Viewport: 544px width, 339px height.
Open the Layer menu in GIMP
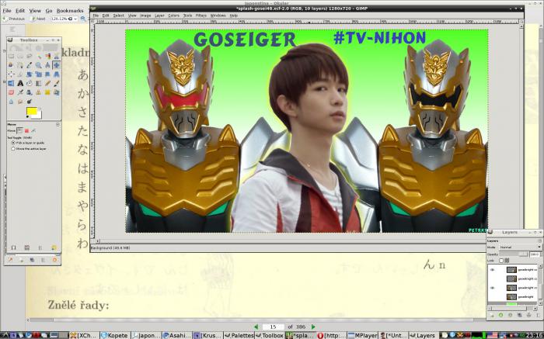click(x=159, y=16)
